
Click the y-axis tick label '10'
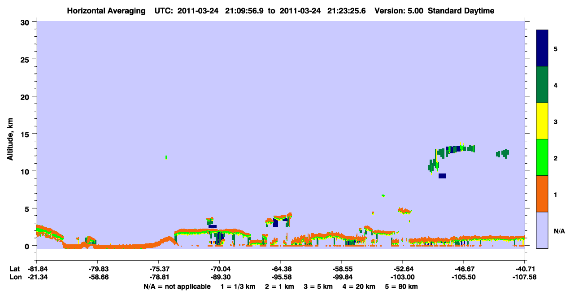[26, 171]
